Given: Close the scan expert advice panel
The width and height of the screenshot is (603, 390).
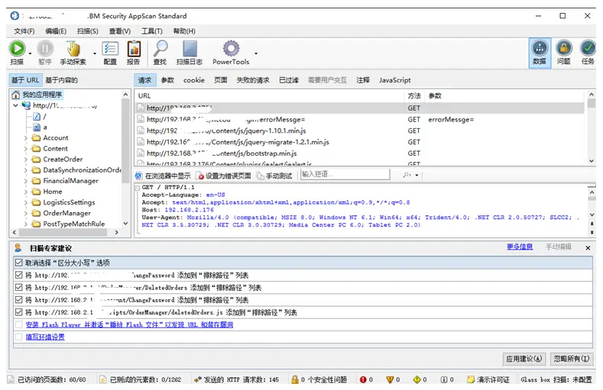Looking at the screenshot, I should 588,248.
